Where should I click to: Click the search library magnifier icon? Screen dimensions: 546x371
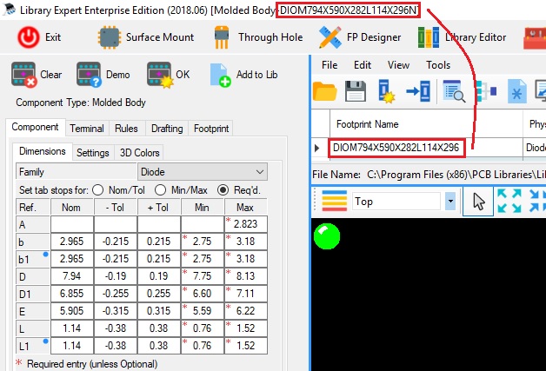click(452, 90)
